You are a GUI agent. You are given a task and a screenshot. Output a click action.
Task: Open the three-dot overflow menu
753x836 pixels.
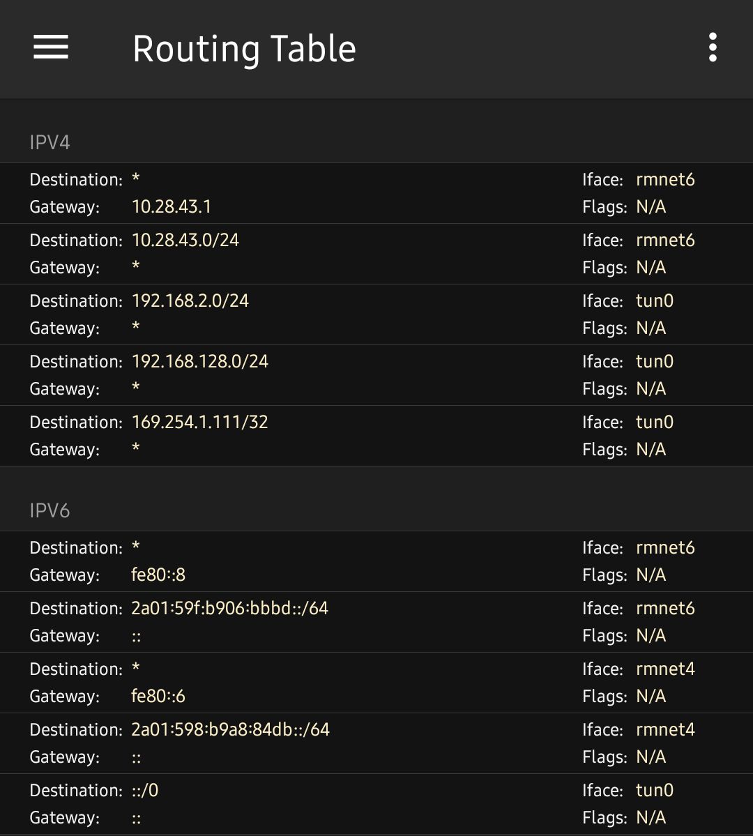click(x=712, y=47)
